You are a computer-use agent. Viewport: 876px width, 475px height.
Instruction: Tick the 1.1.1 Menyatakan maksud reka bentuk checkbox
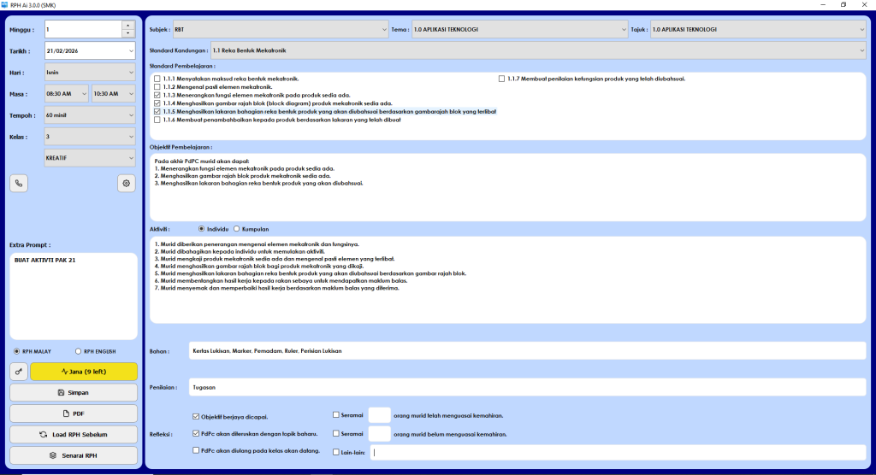point(157,79)
